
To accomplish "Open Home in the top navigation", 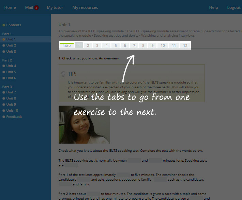I will pos(10,7).
